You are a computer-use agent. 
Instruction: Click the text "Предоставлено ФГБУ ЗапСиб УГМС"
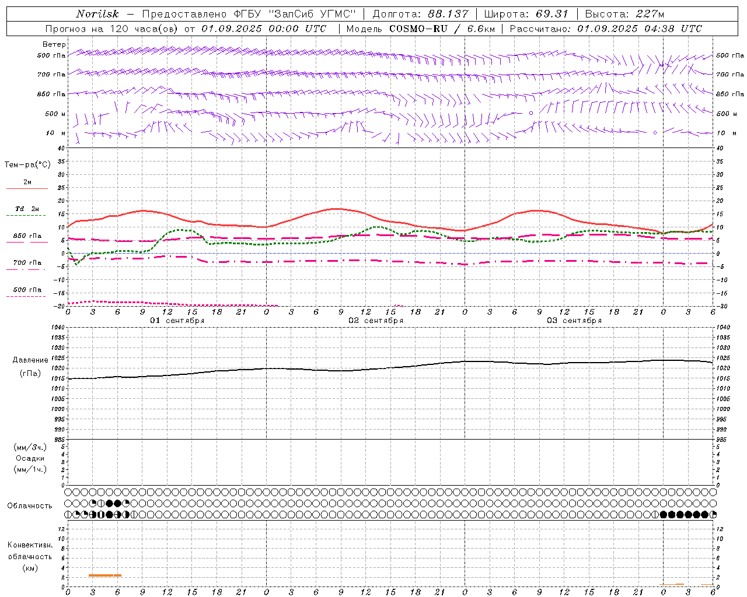[249, 14]
